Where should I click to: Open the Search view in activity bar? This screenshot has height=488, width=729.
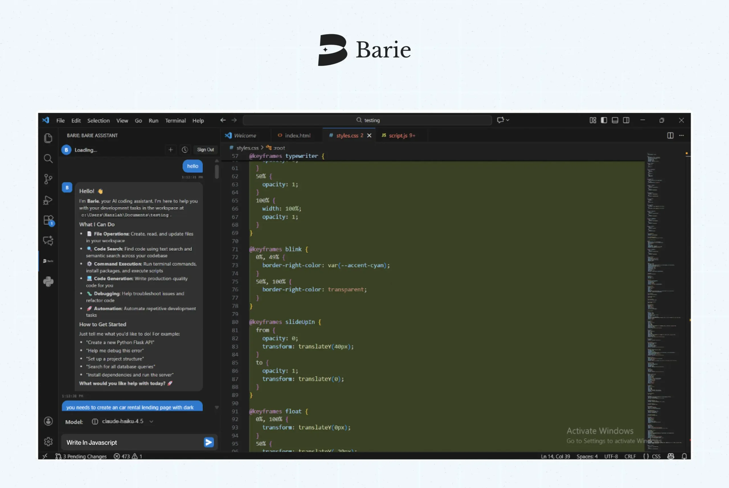(x=48, y=159)
